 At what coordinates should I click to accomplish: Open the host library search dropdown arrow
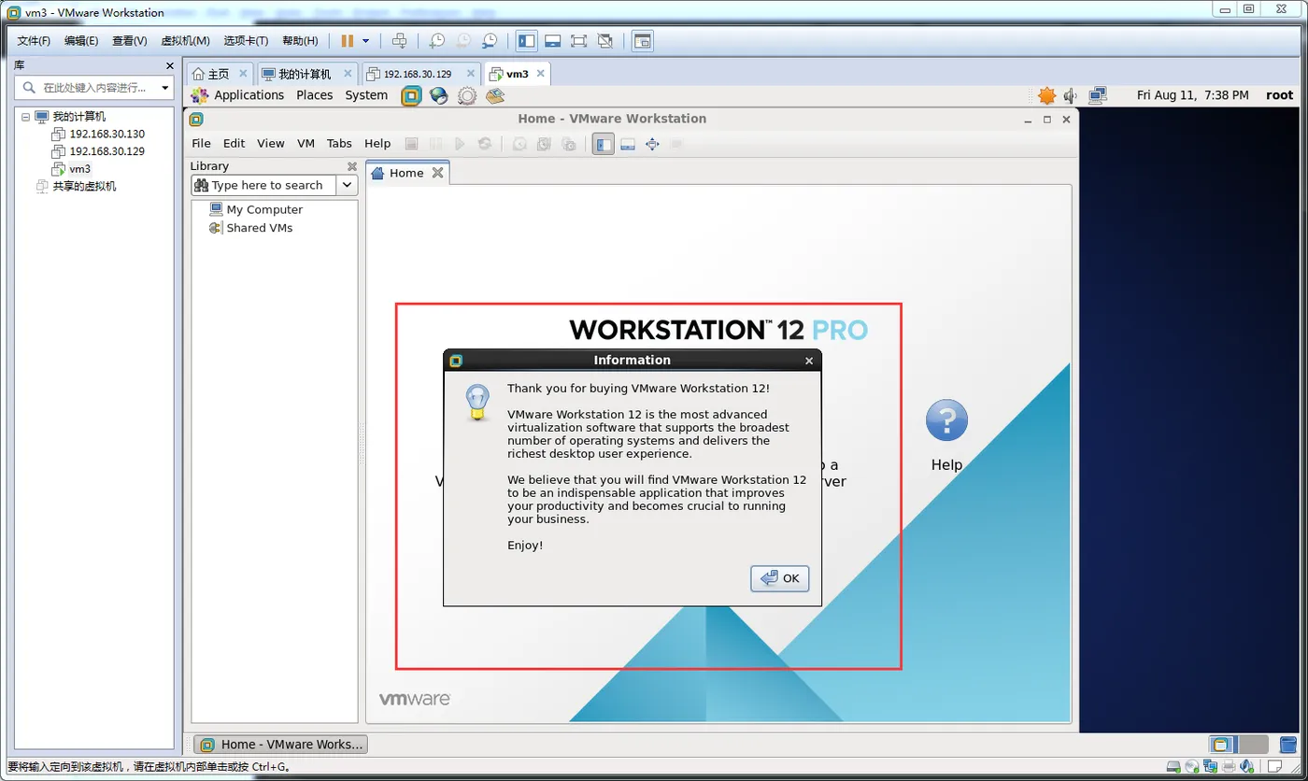[x=165, y=88]
